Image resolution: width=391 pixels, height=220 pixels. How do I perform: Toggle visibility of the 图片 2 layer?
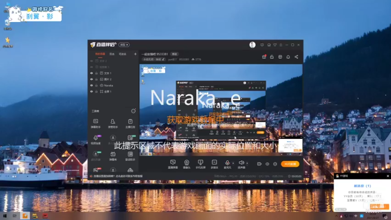[91, 79]
